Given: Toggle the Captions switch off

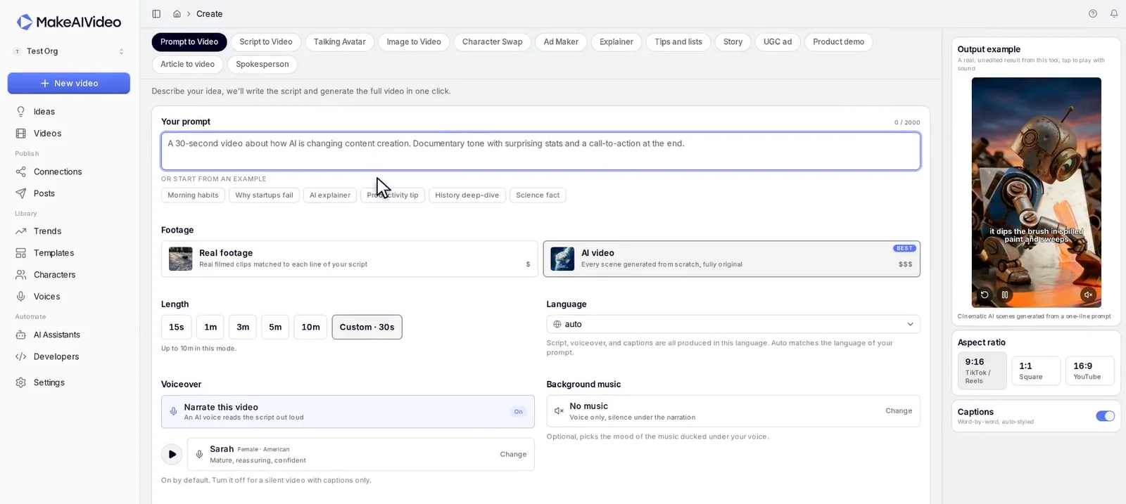Looking at the screenshot, I should [1105, 416].
